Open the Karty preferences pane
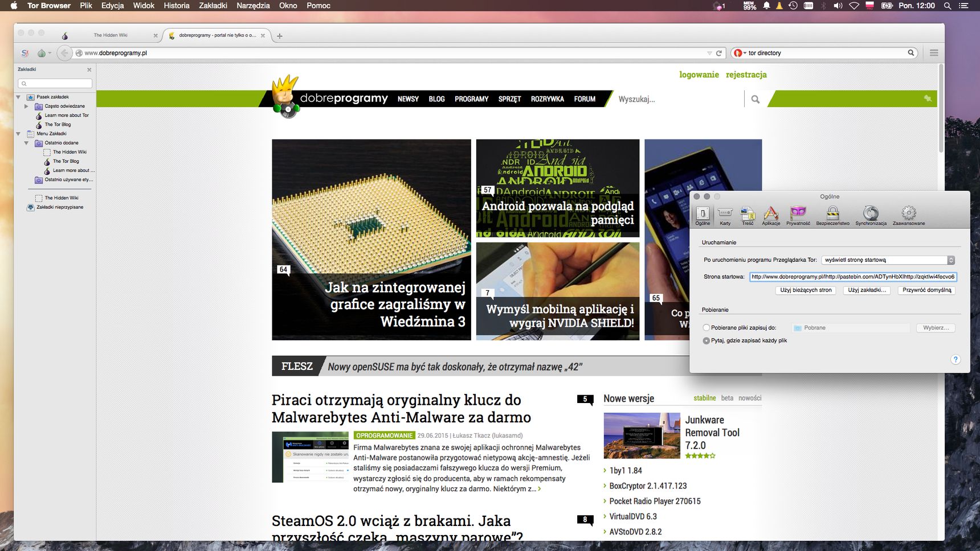The height and width of the screenshot is (551, 980). [x=725, y=216]
